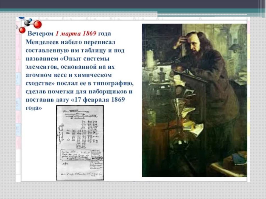Click the text 'сходстве» послал ее в типографию,'

click(x=80, y=83)
